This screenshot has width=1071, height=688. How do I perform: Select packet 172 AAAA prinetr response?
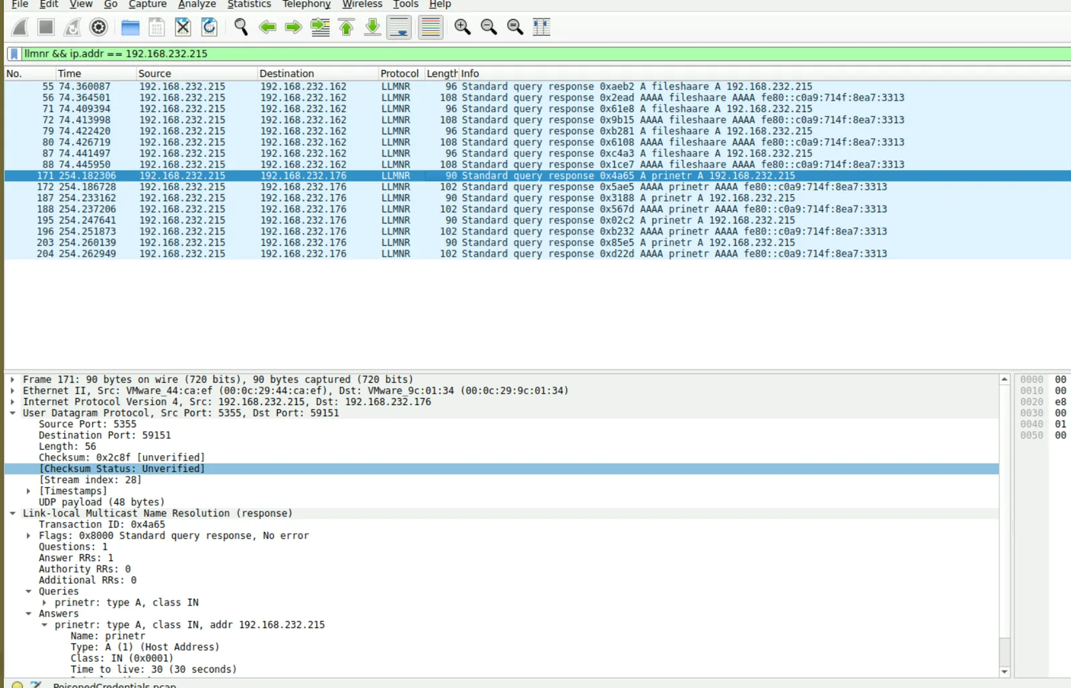coord(537,187)
